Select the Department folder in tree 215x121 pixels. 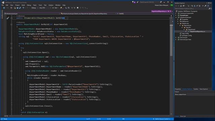pos(191,30)
